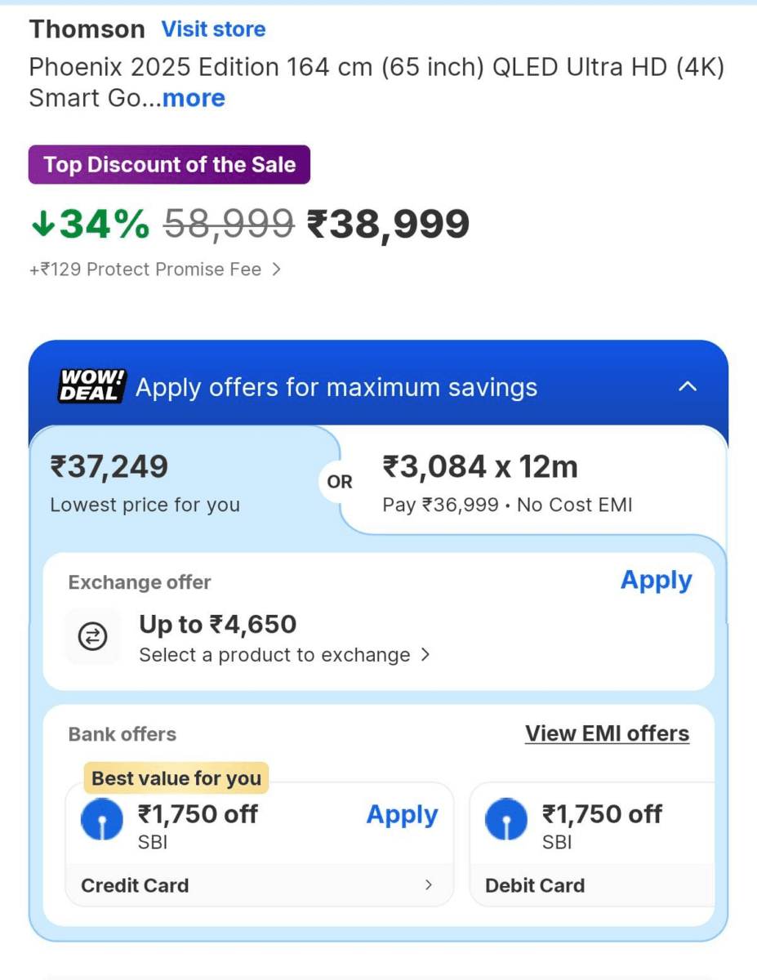Click the WOW! DEAL badge icon
The image size is (757, 980).
coord(91,386)
